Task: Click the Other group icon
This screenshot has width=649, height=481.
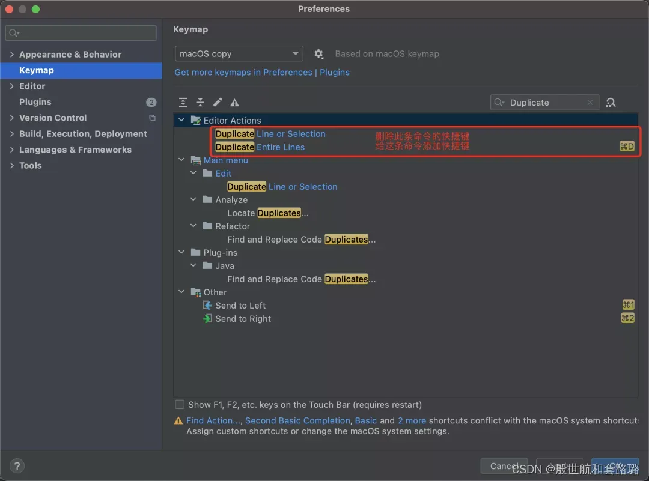Action: point(195,292)
